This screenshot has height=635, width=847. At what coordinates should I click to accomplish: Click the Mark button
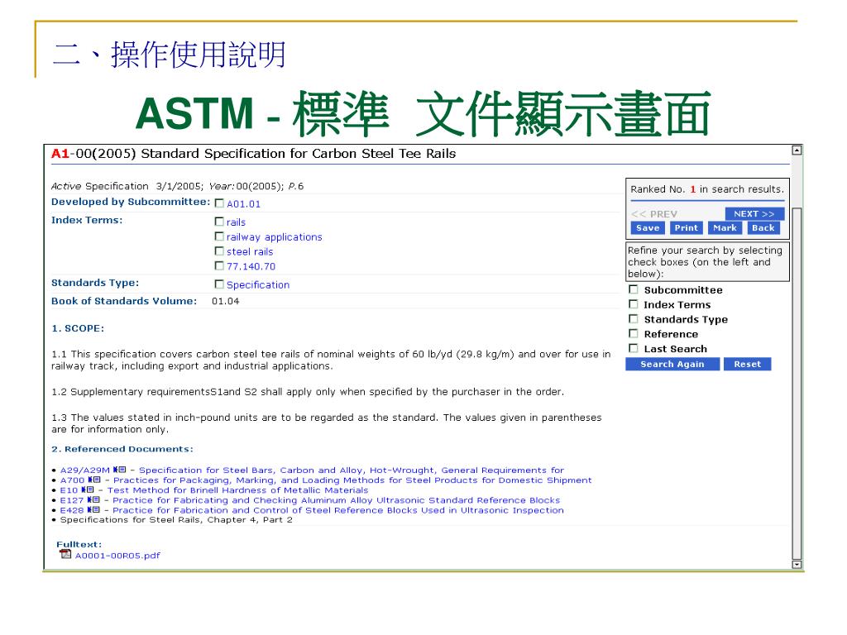click(x=725, y=228)
